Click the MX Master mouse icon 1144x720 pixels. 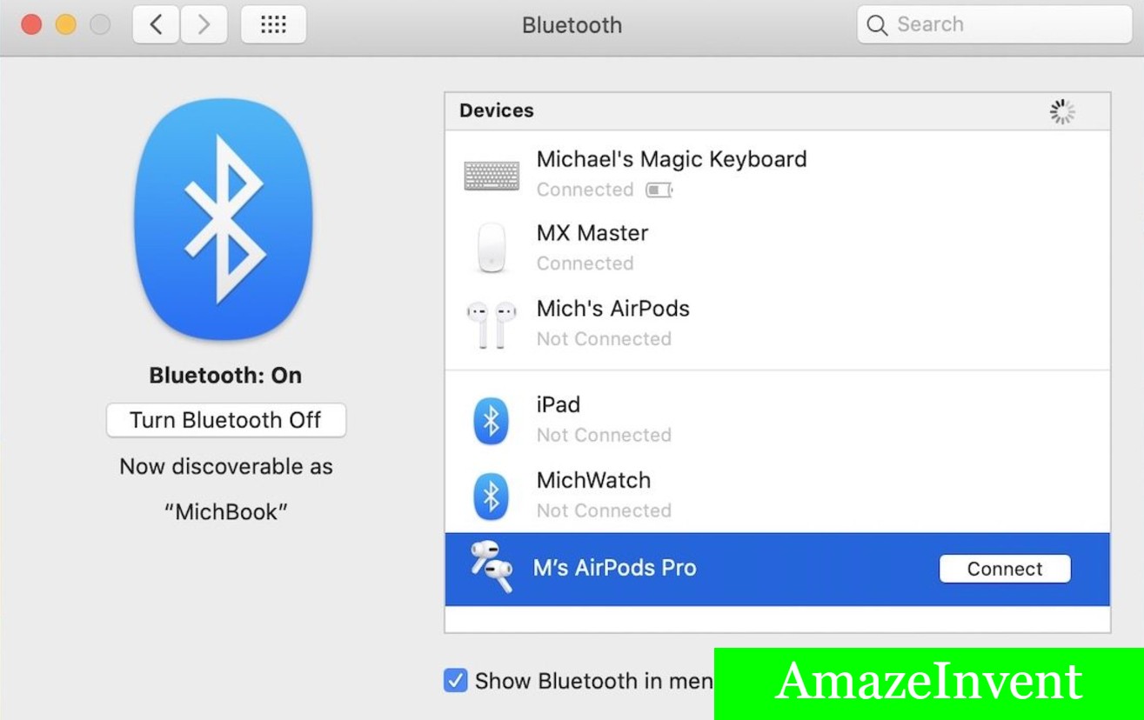point(492,248)
